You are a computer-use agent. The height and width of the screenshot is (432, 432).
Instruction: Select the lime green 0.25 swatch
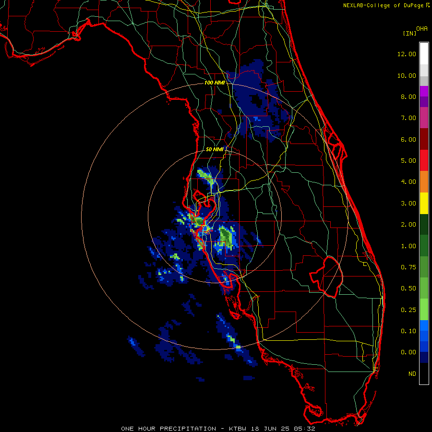click(x=424, y=310)
